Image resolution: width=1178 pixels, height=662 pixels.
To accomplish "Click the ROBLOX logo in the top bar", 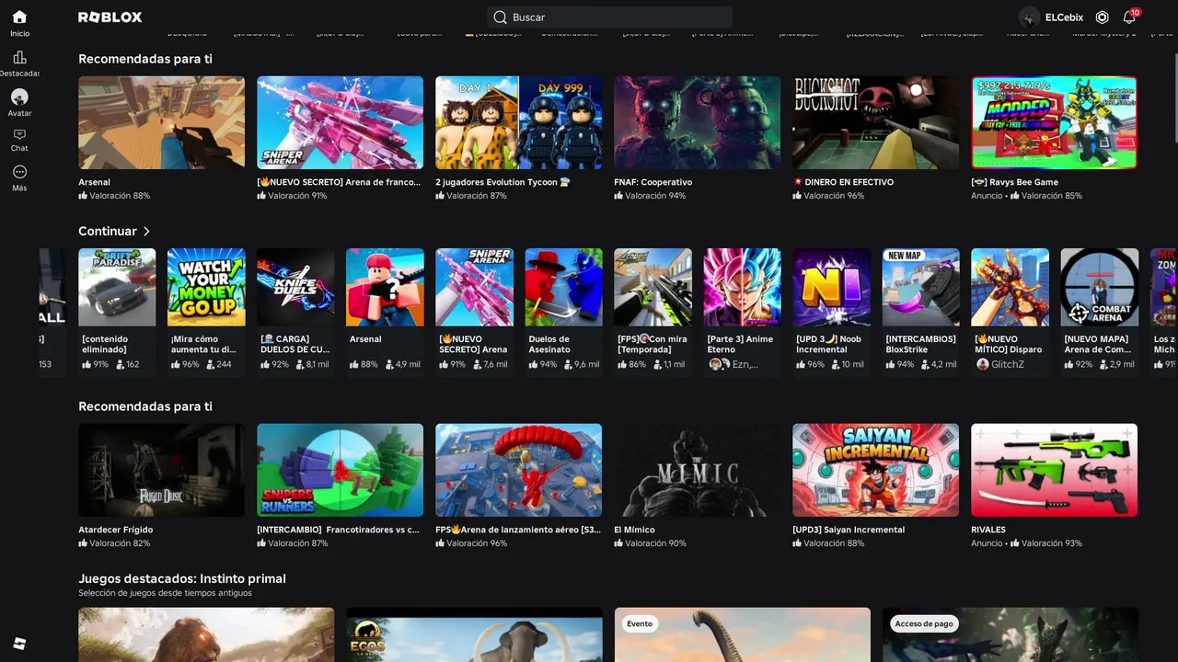I will coord(110,17).
